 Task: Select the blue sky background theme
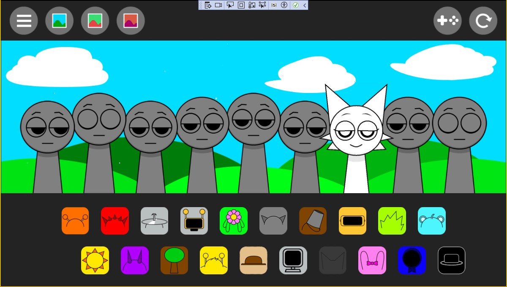60,21
